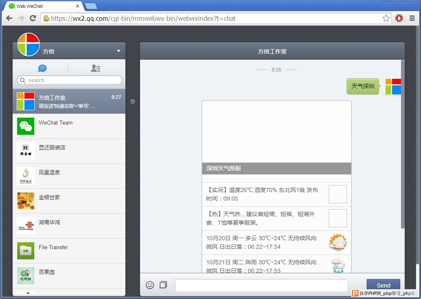This screenshot has width=421, height=299.
Task: Open the WeChat Team conversation
Action: coord(69,126)
